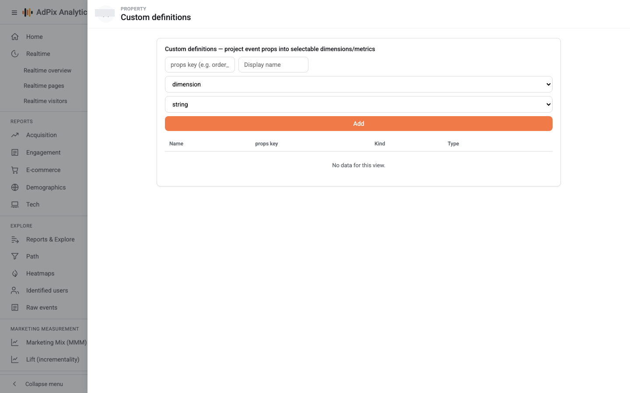The image size is (630, 393).
Task: Click the Marketing Mix chart icon
Action: [x=15, y=342]
